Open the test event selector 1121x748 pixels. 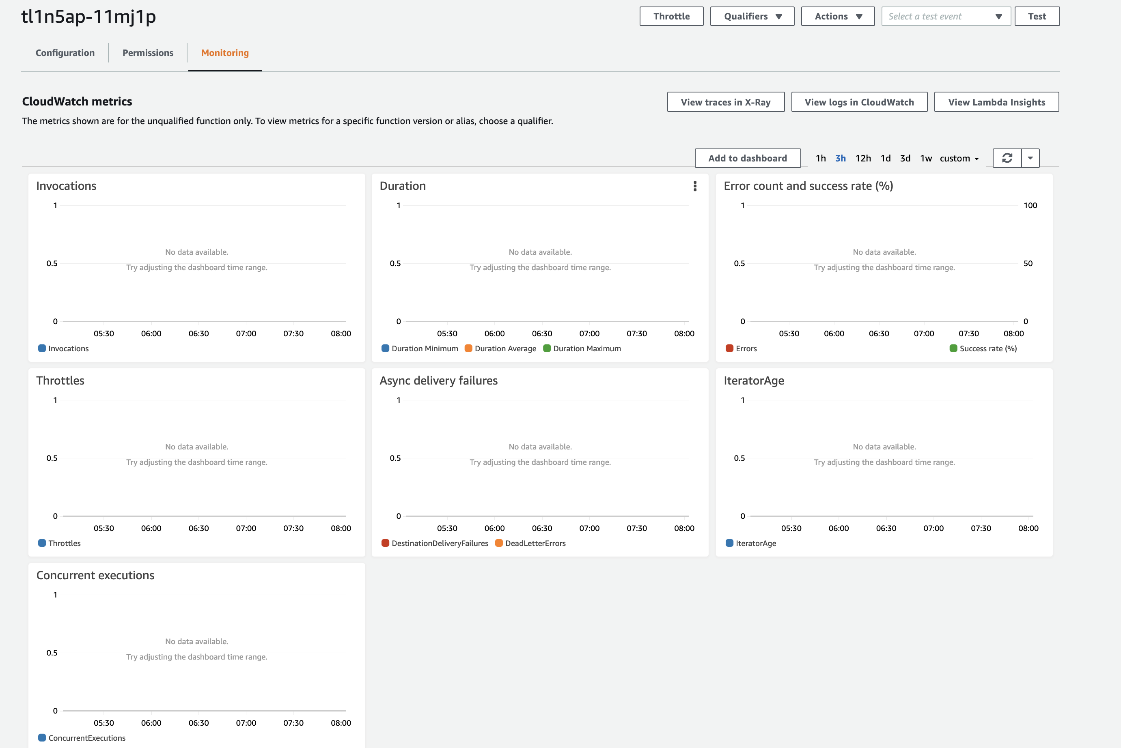[946, 16]
